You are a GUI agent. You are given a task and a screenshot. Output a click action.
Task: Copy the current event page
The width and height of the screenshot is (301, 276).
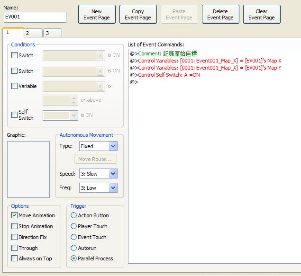tap(138, 14)
